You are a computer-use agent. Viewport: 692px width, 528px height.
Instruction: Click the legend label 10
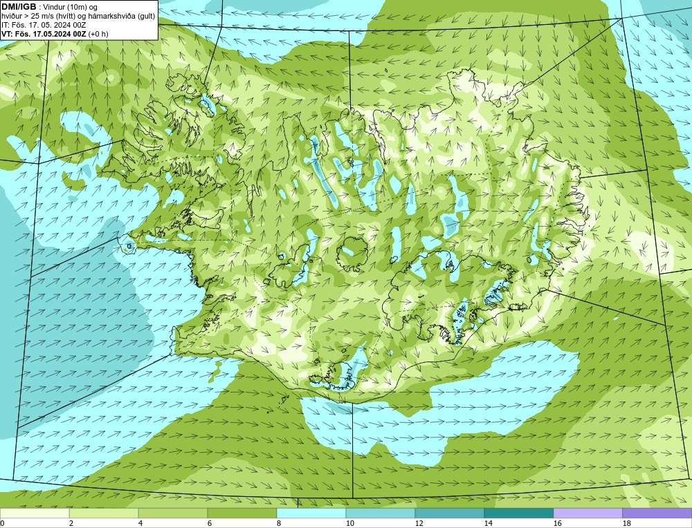click(x=349, y=523)
